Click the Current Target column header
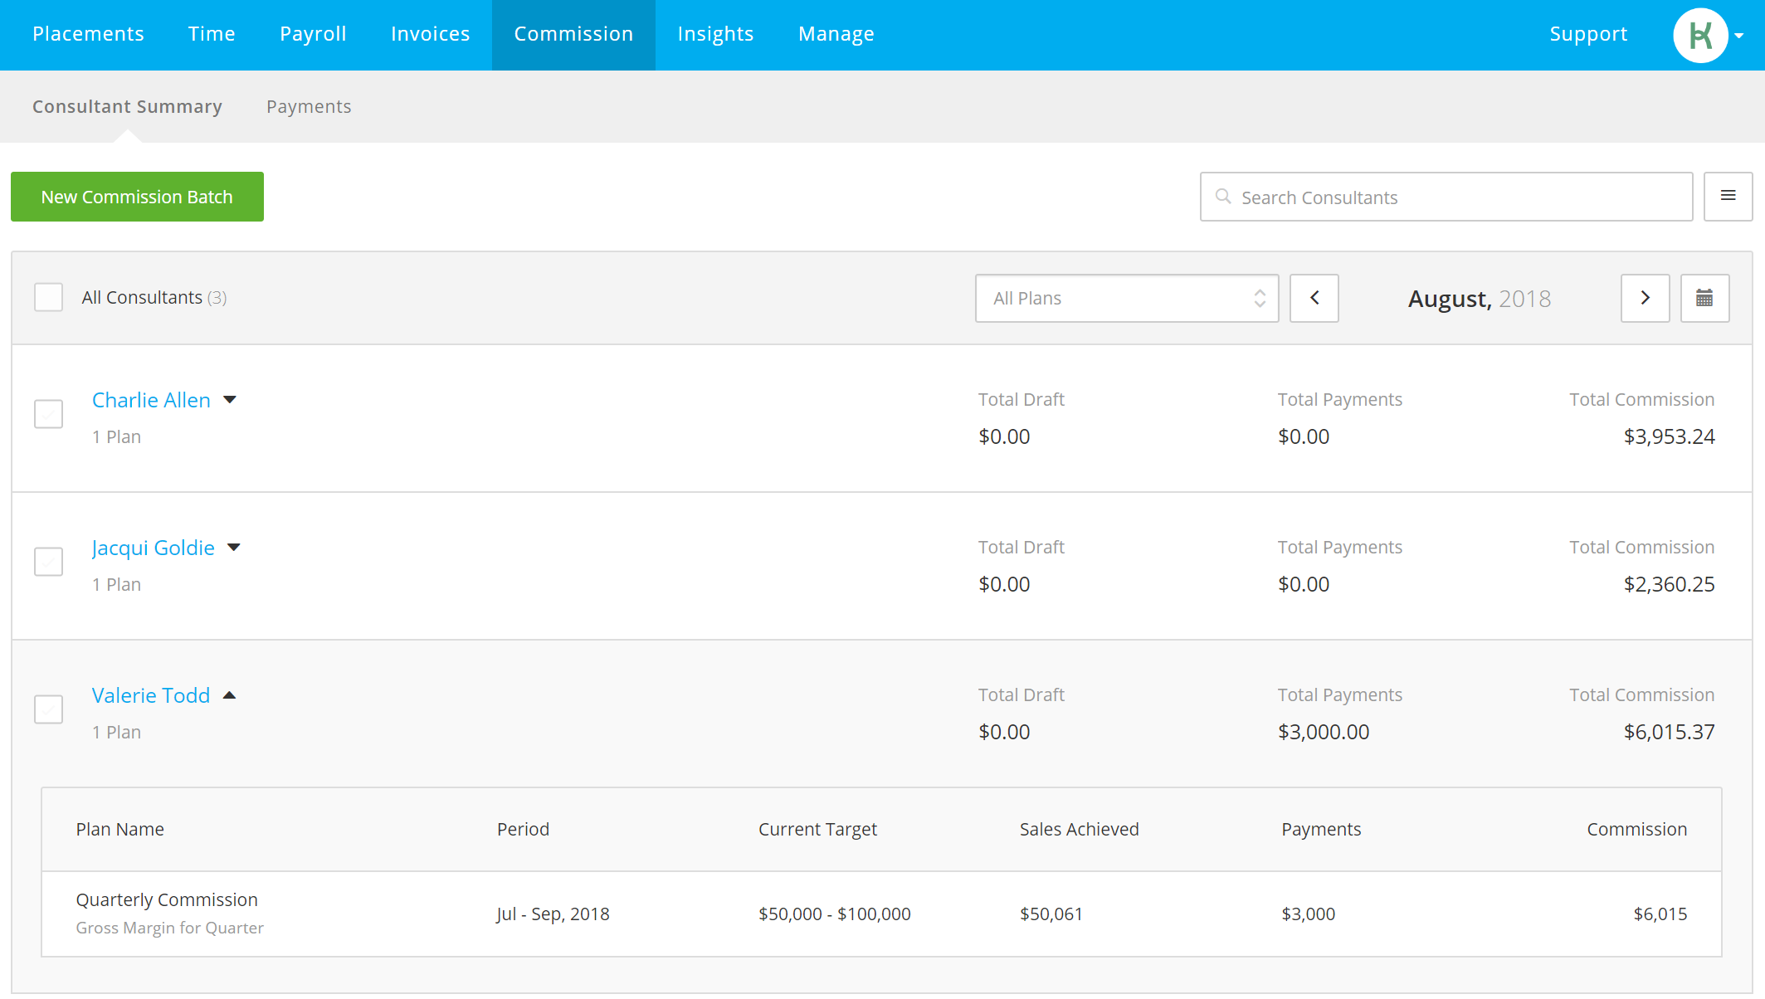Screen dimensions: 1765x999 pos(817,829)
